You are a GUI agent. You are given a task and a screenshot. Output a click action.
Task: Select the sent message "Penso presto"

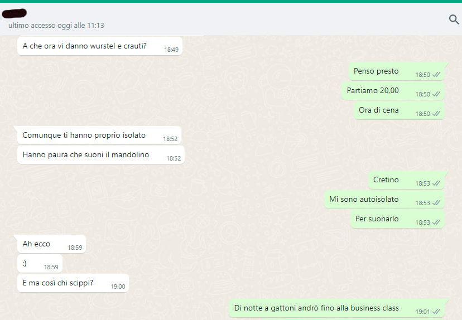click(396, 71)
